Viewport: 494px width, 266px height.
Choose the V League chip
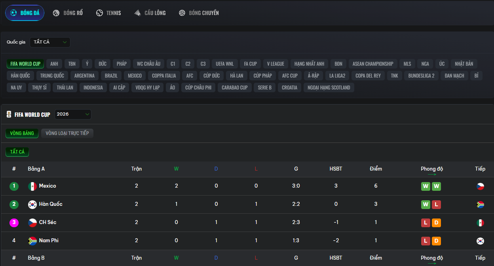click(275, 64)
